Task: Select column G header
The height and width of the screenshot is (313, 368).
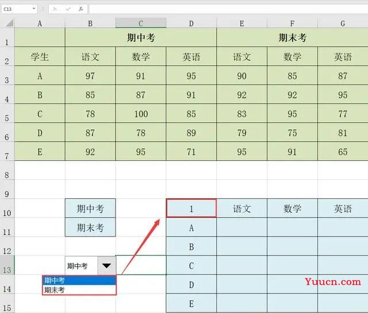Action: 343,24
